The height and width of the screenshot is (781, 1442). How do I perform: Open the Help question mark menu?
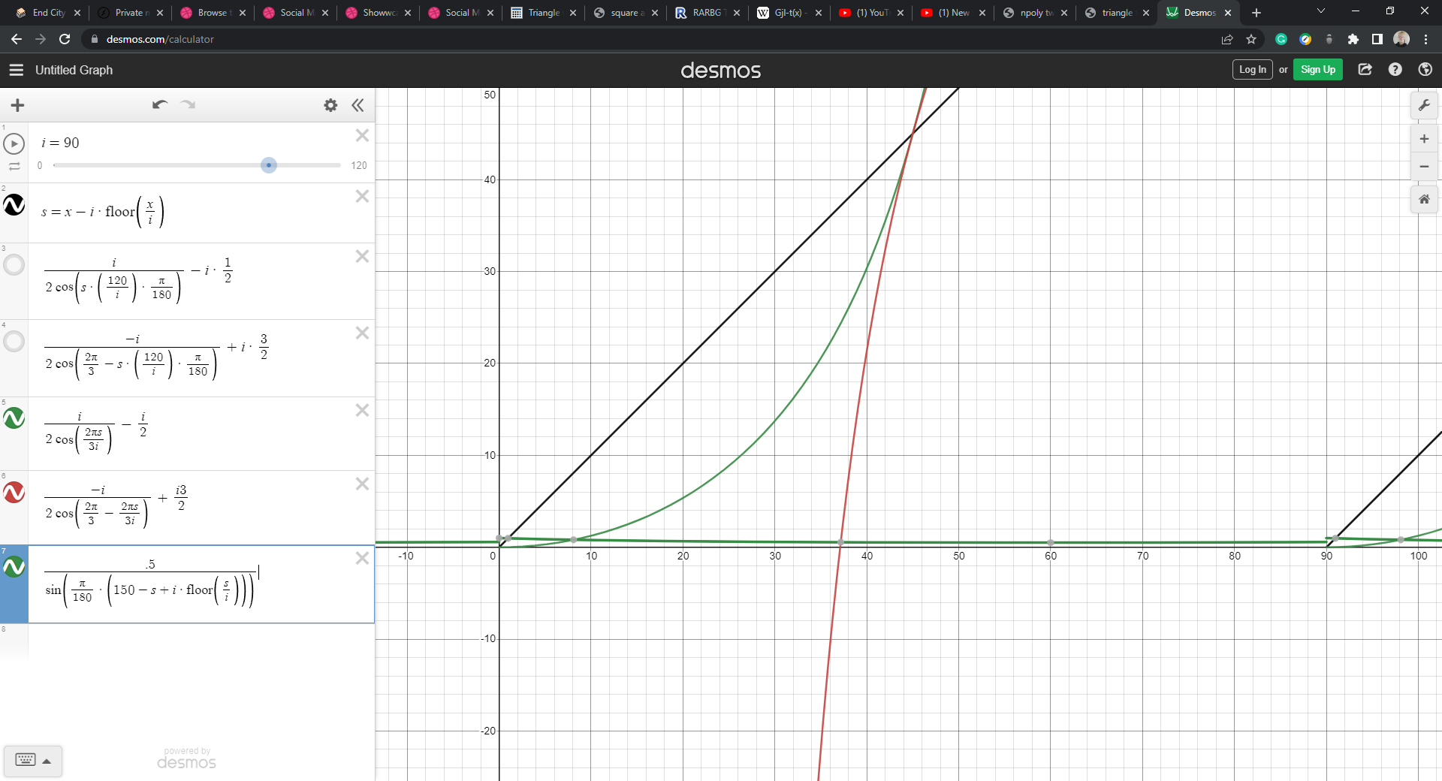pyautogui.click(x=1395, y=70)
